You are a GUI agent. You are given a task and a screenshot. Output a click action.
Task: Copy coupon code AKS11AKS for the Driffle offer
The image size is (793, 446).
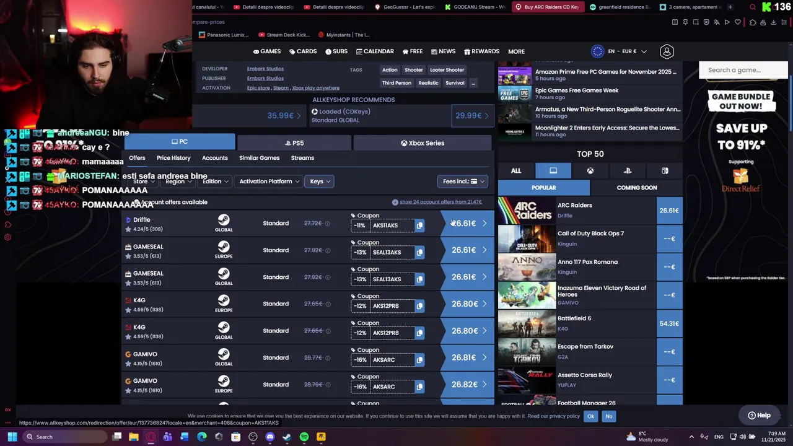coord(419,225)
